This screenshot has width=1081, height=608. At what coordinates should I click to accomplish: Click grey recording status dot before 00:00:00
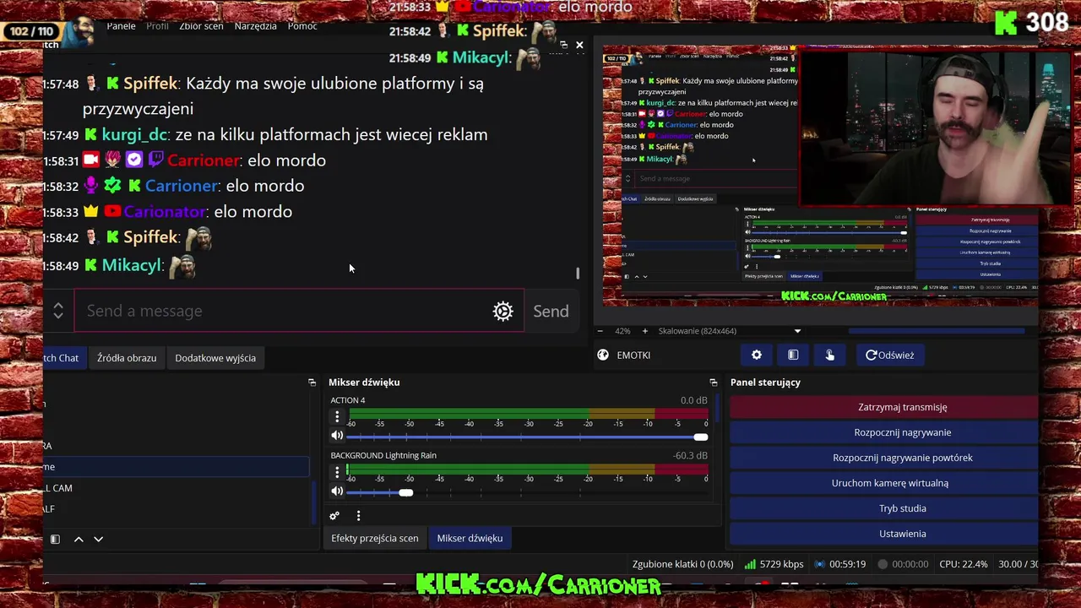click(x=883, y=564)
